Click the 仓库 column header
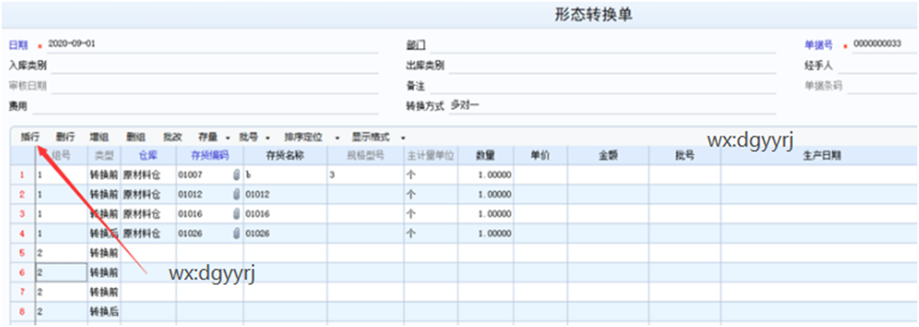This screenshot has height=327, width=919. (149, 155)
